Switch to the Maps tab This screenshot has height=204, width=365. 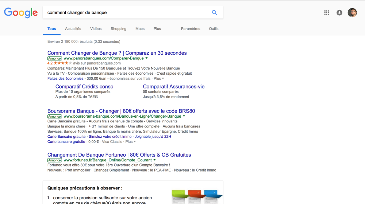(140, 29)
